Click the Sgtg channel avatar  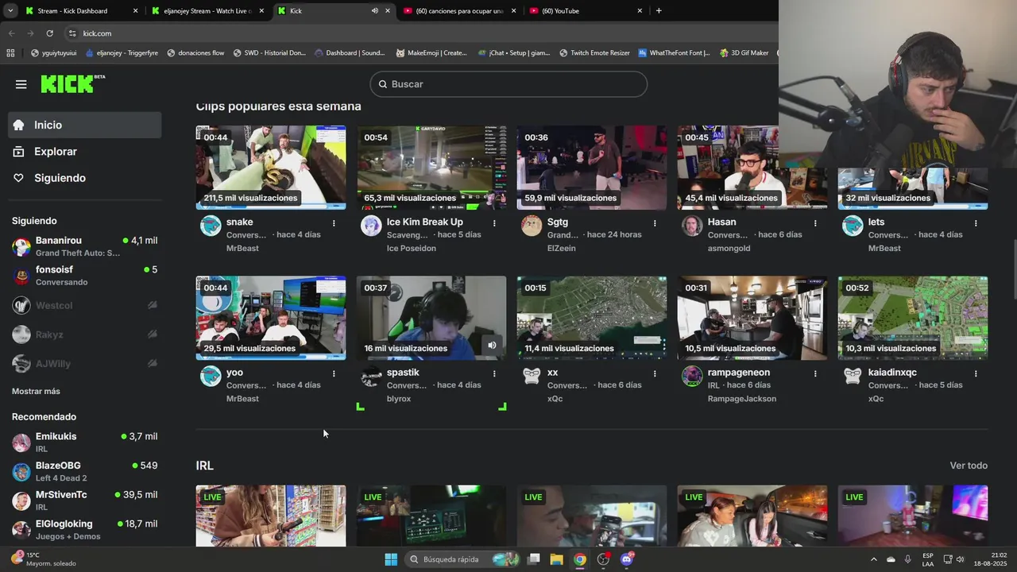[x=532, y=226]
